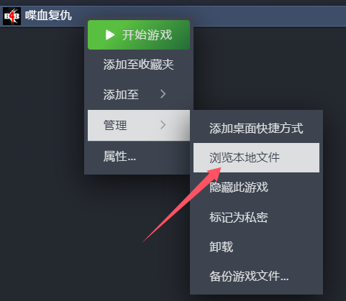Click the Back 4 Blood game icon
346x301 pixels.
pyautogui.click(x=12, y=16)
